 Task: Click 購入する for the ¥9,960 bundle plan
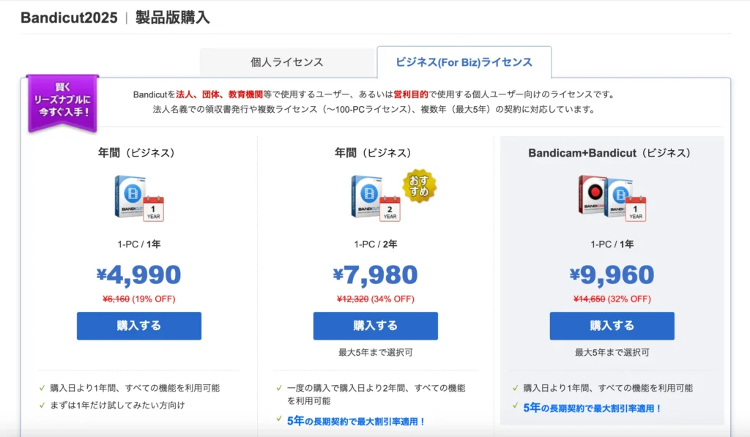point(612,326)
